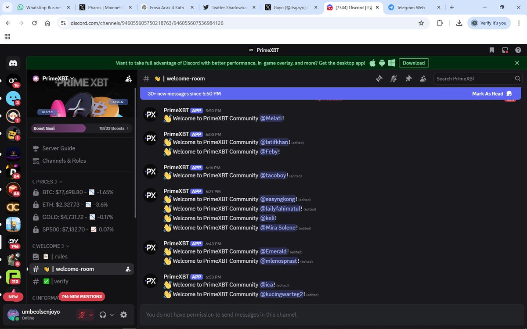Open PX server icon with 746 badge

click(x=13, y=242)
